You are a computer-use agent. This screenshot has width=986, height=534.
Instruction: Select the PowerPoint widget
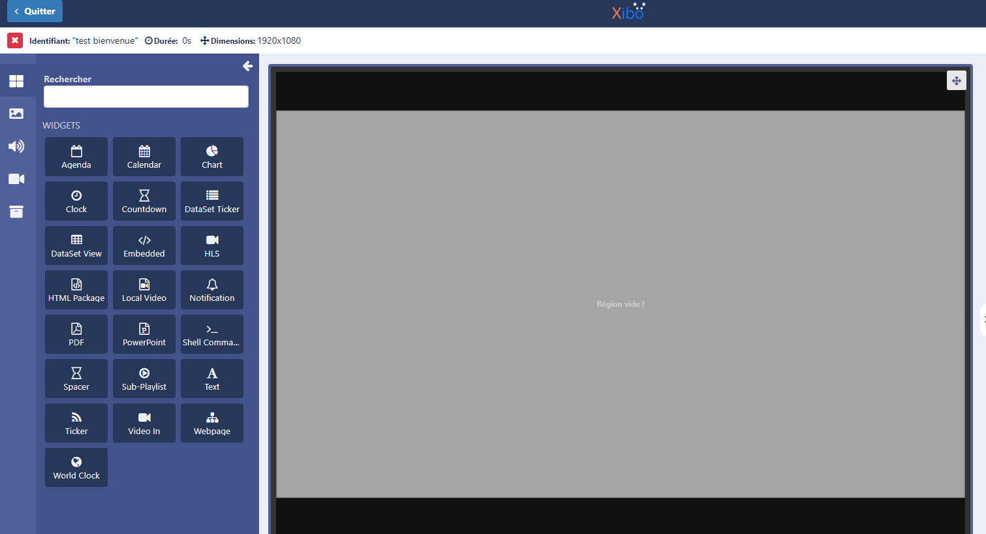(144, 334)
